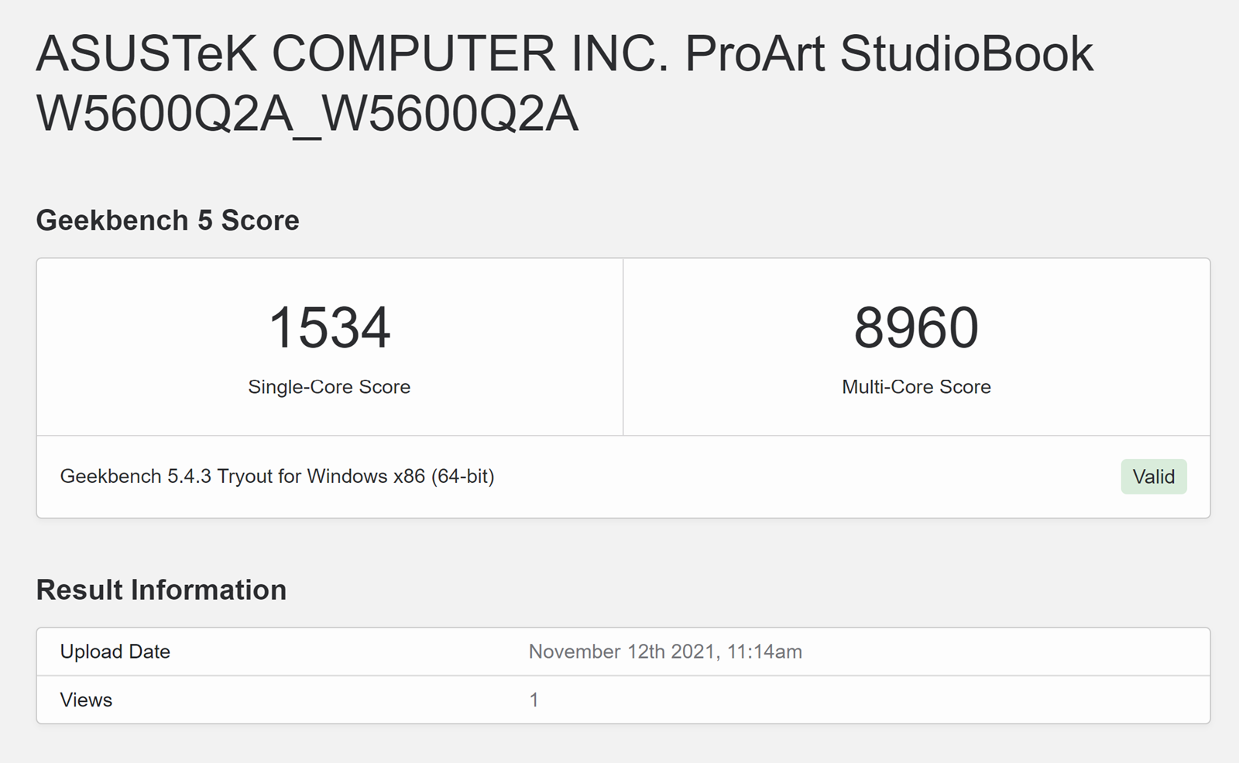Click the Windows x86 platform text
1239x763 pixels.
[x=366, y=476]
